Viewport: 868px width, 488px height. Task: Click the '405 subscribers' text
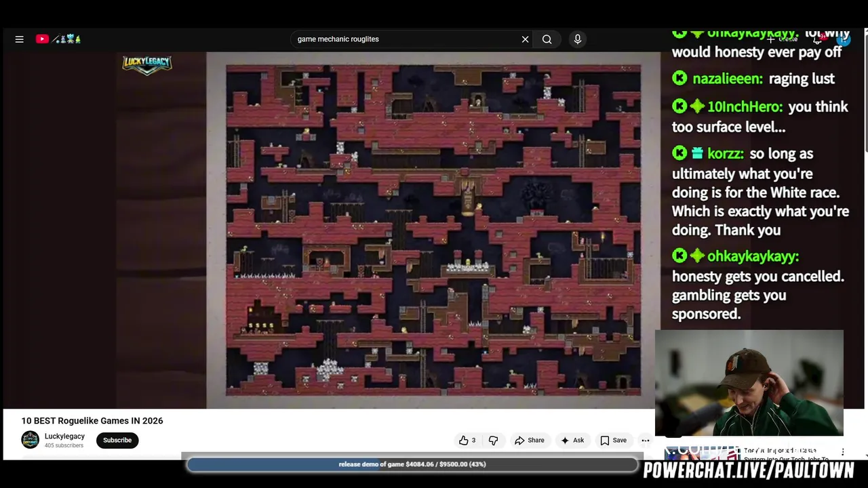64,446
